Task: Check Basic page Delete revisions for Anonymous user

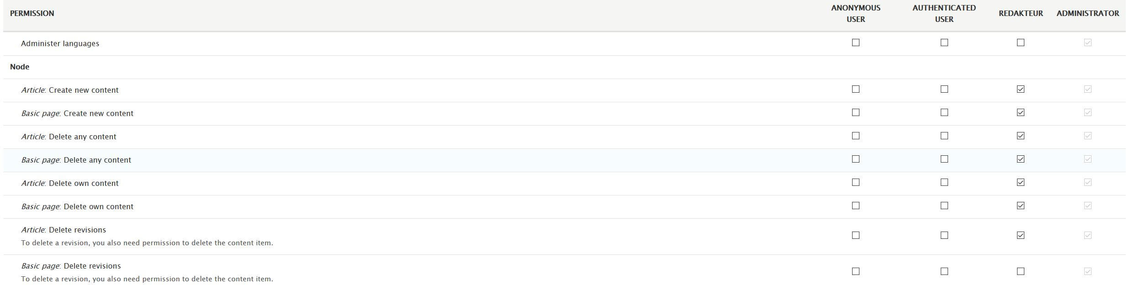Action: (x=856, y=271)
